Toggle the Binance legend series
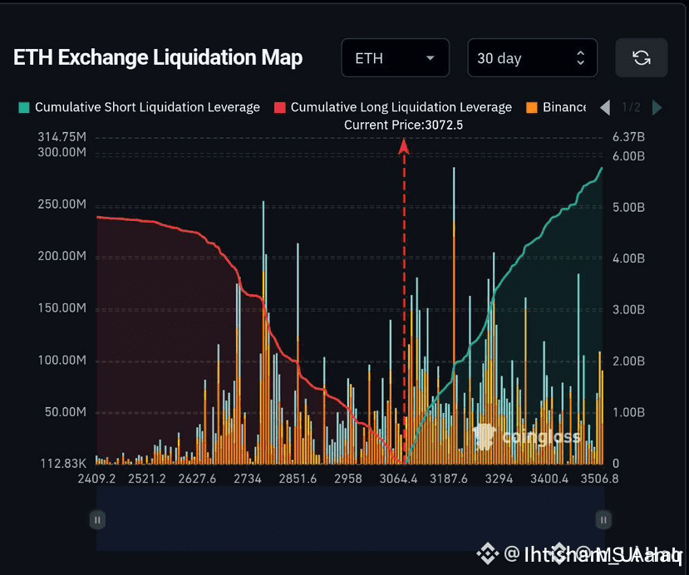This screenshot has height=575, width=689. click(x=556, y=107)
